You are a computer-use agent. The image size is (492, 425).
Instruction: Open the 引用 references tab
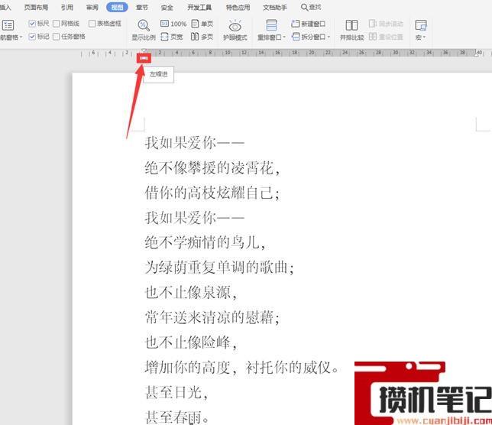coord(66,7)
